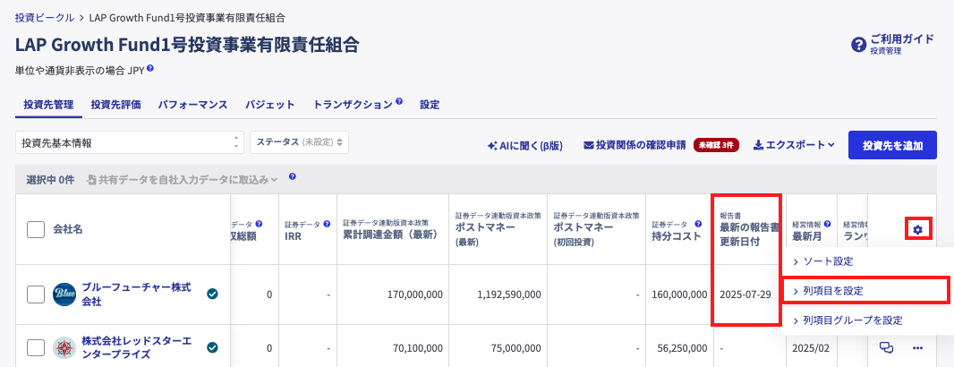Open the comment icon in Red Star row
This screenshot has width=954, height=367.
[x=887, y=348]
